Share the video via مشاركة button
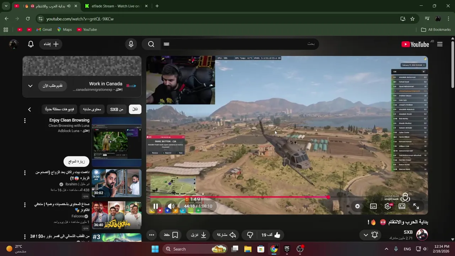 [226, 235]
